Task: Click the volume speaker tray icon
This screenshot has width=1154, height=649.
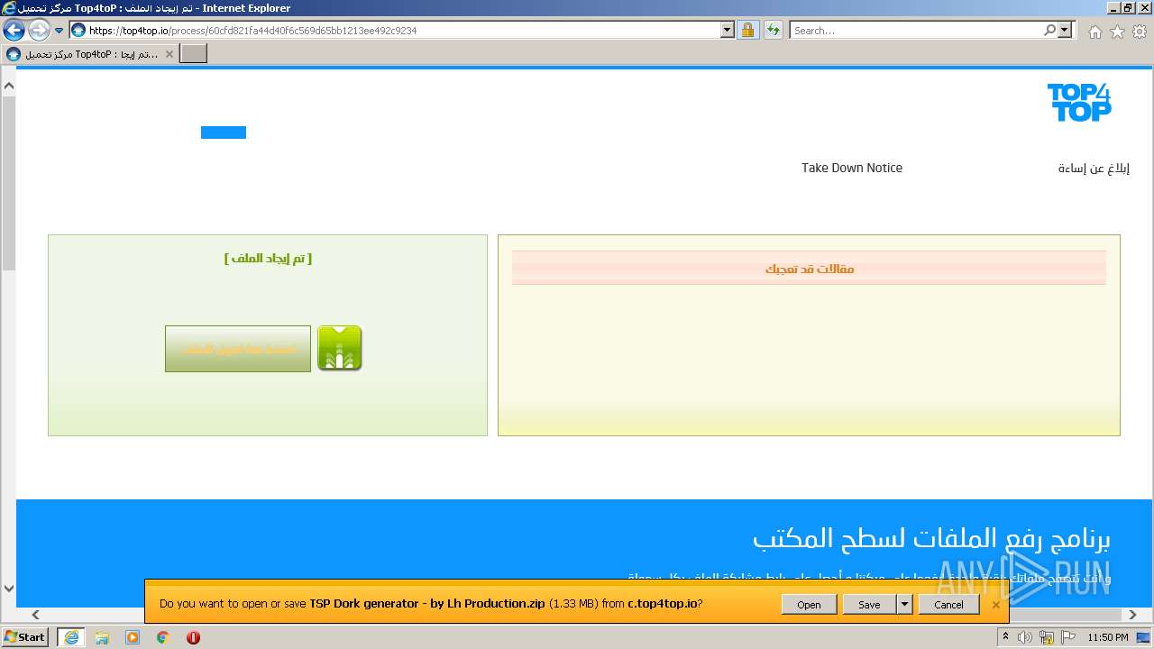Action: (1025, 637)
